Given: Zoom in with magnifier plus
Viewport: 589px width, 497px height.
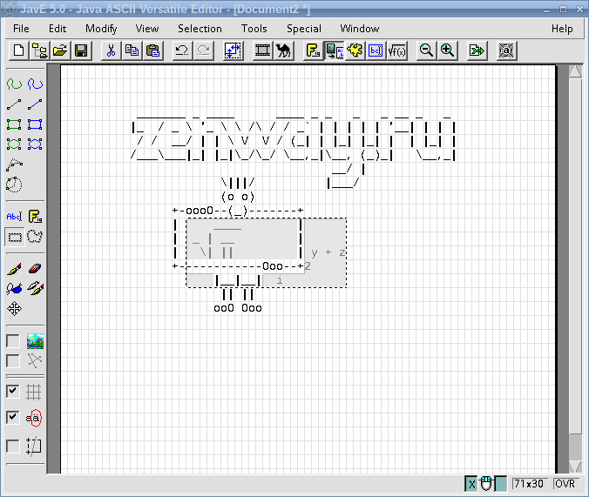Looking at the screenshot, I should click(x=447, y=50).
